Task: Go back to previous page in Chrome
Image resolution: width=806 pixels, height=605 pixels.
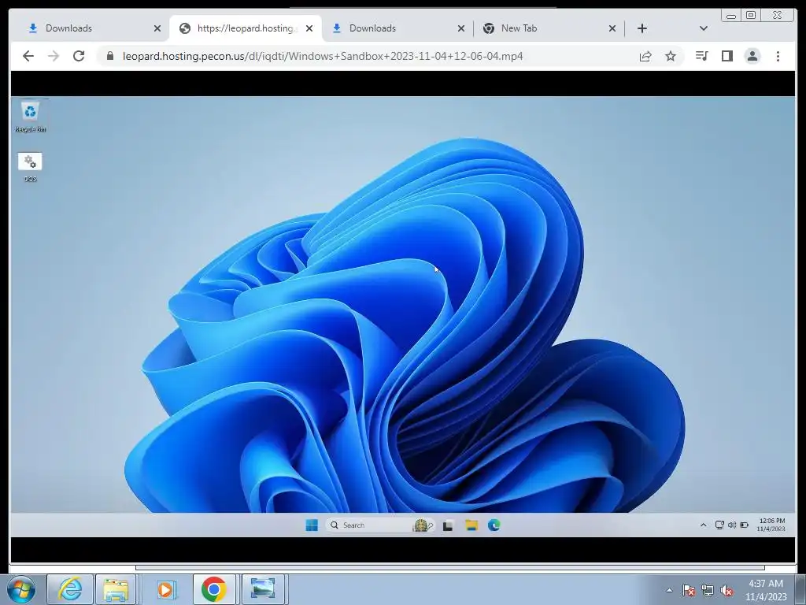Action: [28, 56]
